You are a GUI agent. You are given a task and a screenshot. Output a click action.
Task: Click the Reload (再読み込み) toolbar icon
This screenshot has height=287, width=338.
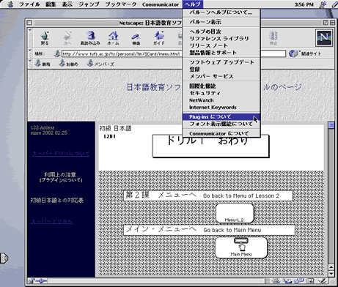point(90,38)
